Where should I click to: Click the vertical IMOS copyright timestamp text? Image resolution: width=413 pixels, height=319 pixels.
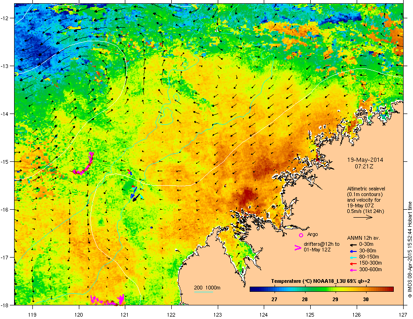click(410, 250)
